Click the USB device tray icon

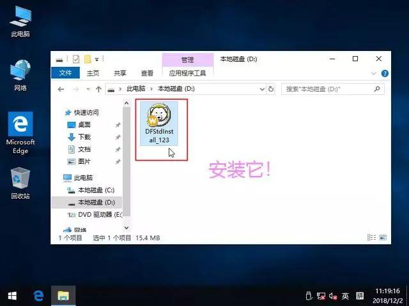309,296
